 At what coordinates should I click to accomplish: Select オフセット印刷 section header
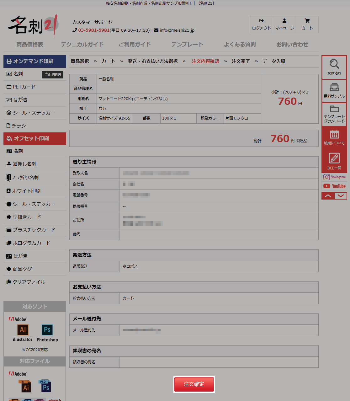point(35,139)
